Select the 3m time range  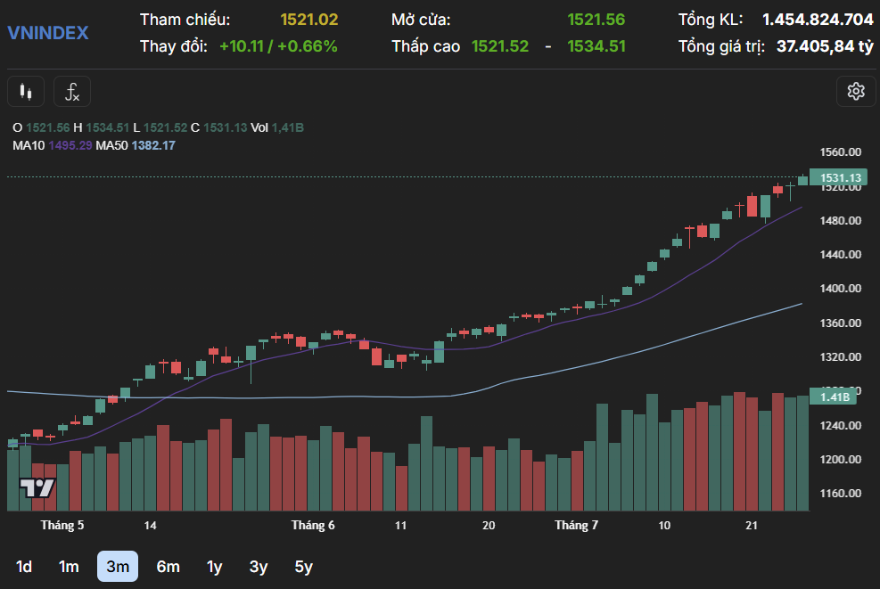pyautogui.click(x=118, y=567)
